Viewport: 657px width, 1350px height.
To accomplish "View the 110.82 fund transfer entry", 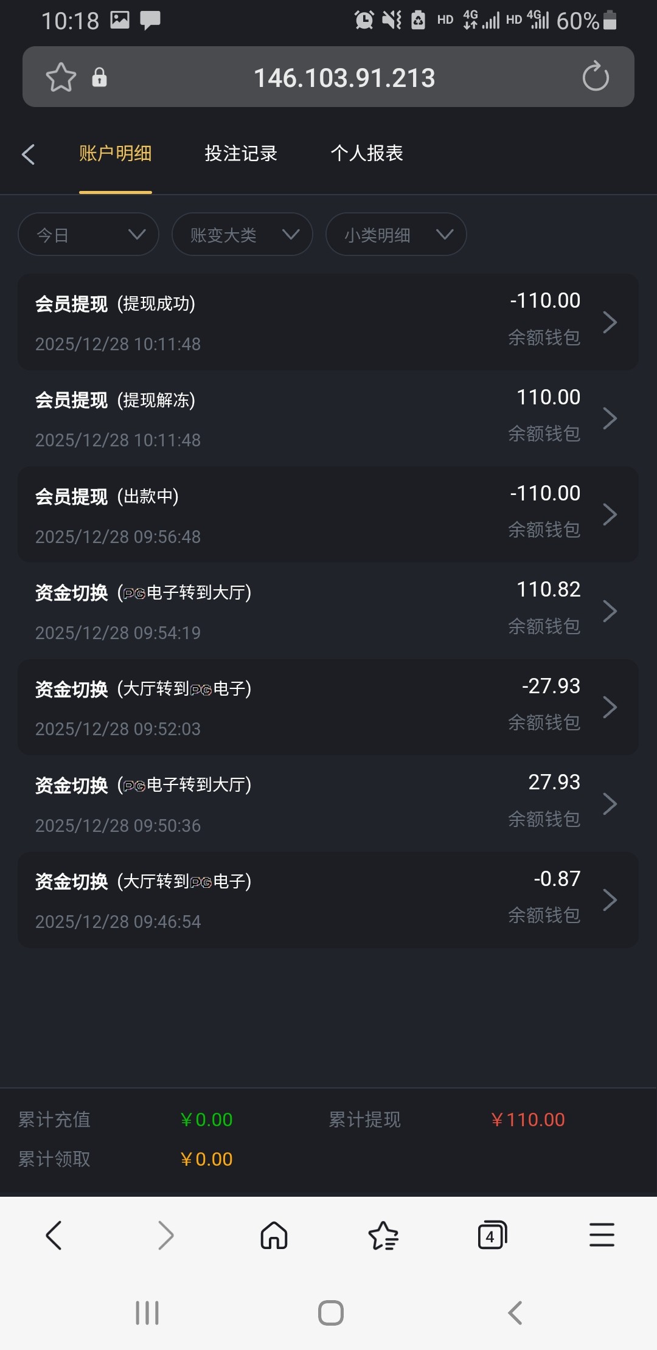I will 328,611.
